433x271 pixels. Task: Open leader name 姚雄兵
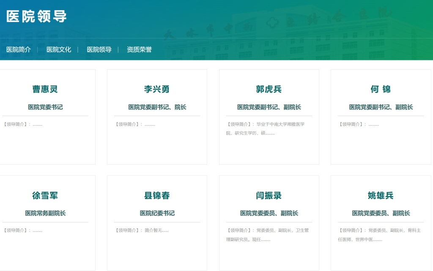(381, 195)
